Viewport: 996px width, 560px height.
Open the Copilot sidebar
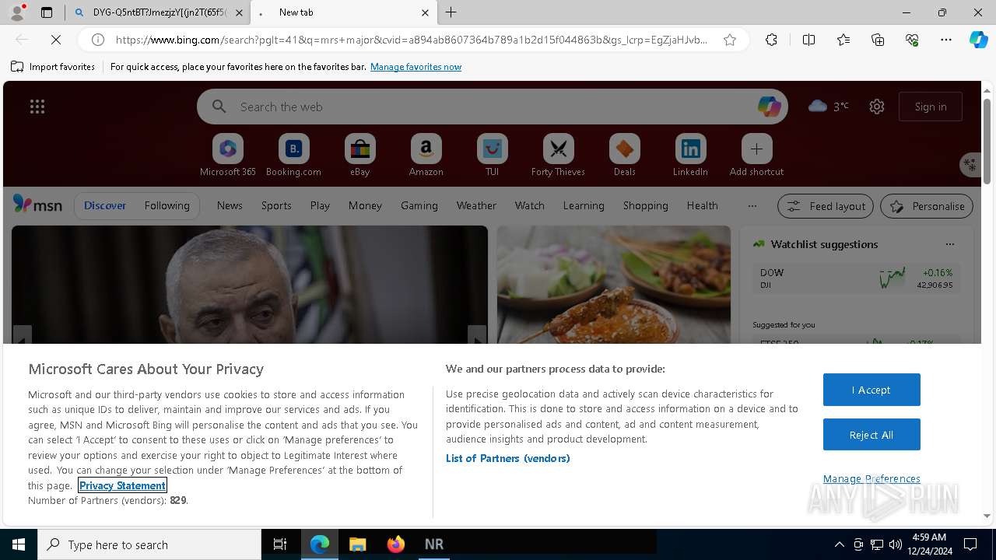[x=979, y=40]
